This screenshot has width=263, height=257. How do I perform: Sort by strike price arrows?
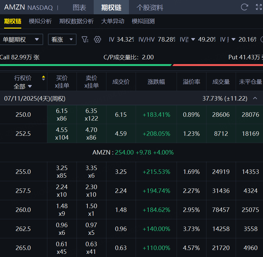(x=44, y=78)
